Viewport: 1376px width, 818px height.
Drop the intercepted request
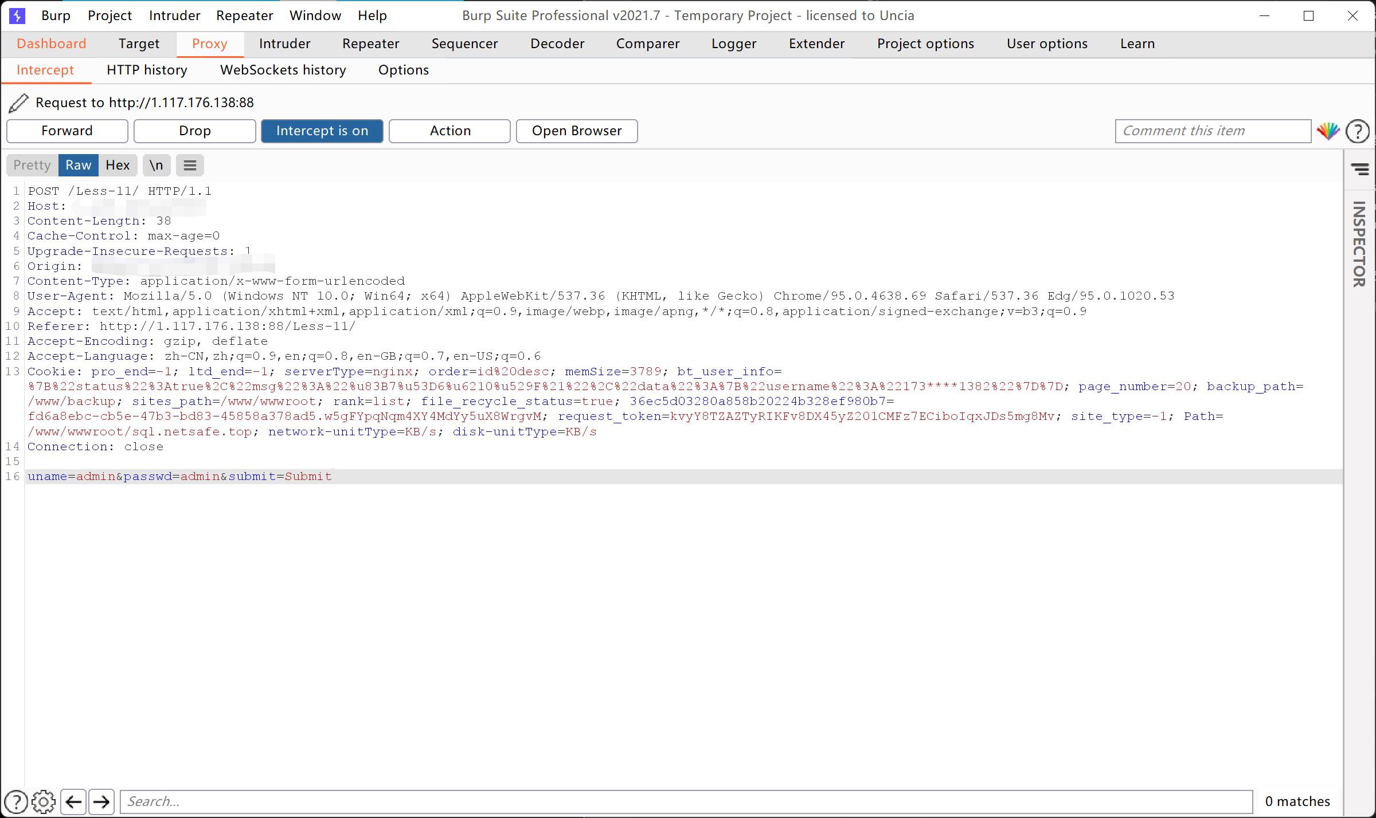tap(194, 131)
